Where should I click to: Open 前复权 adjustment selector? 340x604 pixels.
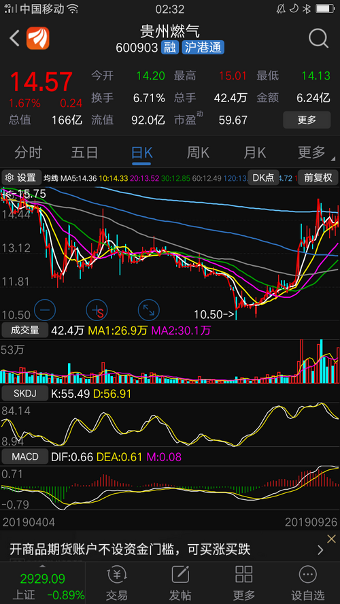(x=318, y=178)
